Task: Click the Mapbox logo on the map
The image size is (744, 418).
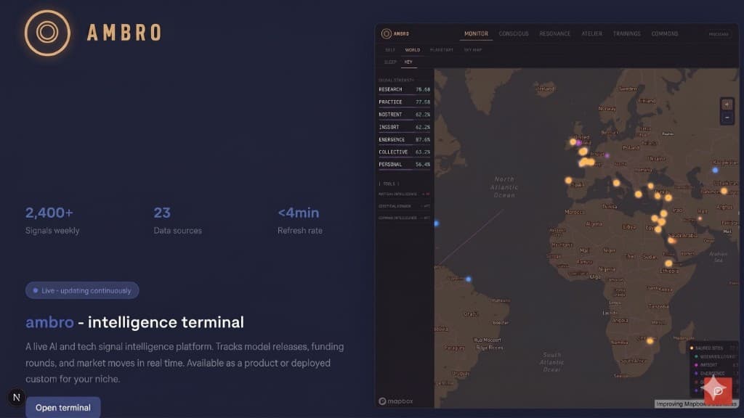Action: click(x=396, y=401)
